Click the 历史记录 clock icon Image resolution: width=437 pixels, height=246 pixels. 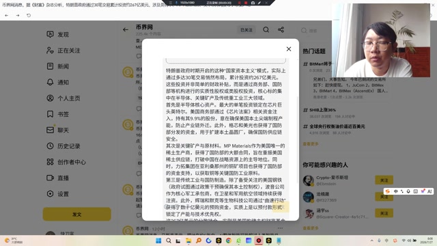point(50,146)
